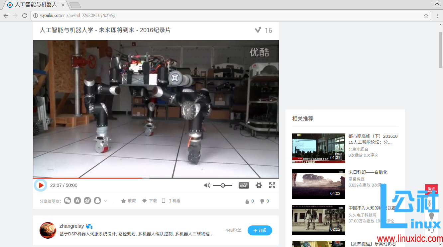Open the 04:03 末日科幻 thumbnail
443x247 pixels.
[319, 184]
